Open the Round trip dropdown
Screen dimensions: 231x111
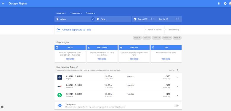click(x=61, y=13)
